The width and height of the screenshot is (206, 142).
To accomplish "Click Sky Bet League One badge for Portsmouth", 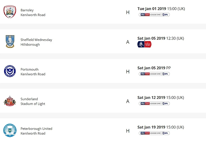I will click(154, 74).
